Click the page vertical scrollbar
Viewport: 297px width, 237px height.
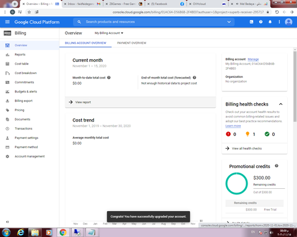(x=295, y=86)
